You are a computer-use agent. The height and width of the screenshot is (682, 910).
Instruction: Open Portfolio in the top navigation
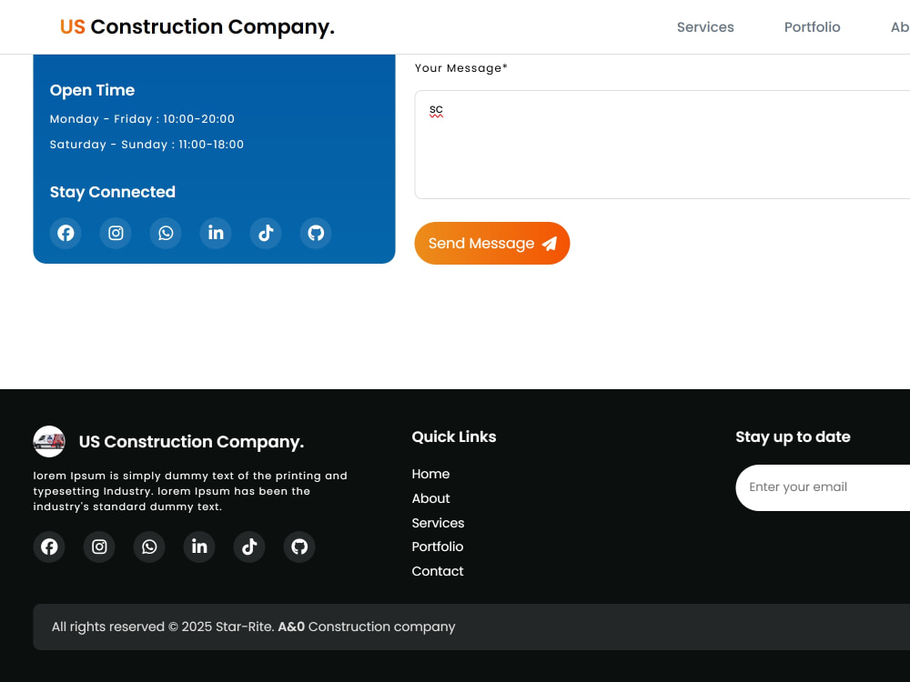tap(812, 27)
